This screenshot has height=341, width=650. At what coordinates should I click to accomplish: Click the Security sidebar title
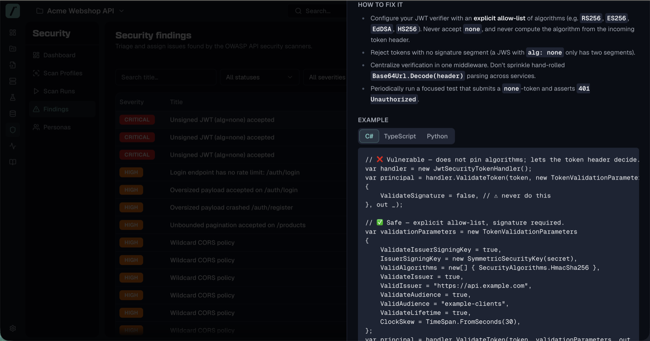(x=51, y=33)
